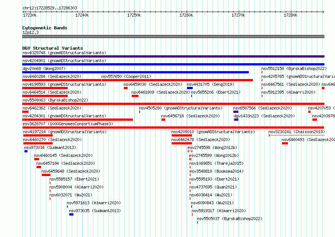
Task: Open nsv6090843 (Wu2021) variant
Action: click(212, 203)
